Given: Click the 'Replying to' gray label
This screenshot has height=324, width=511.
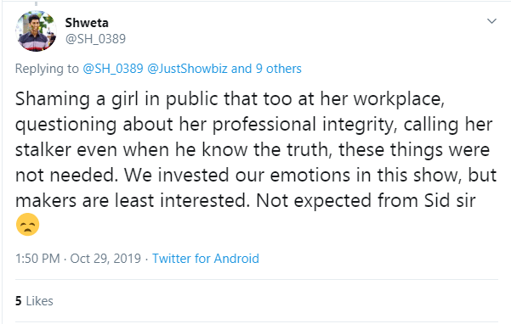Looking at the screenshot, I should pos(47,69).
